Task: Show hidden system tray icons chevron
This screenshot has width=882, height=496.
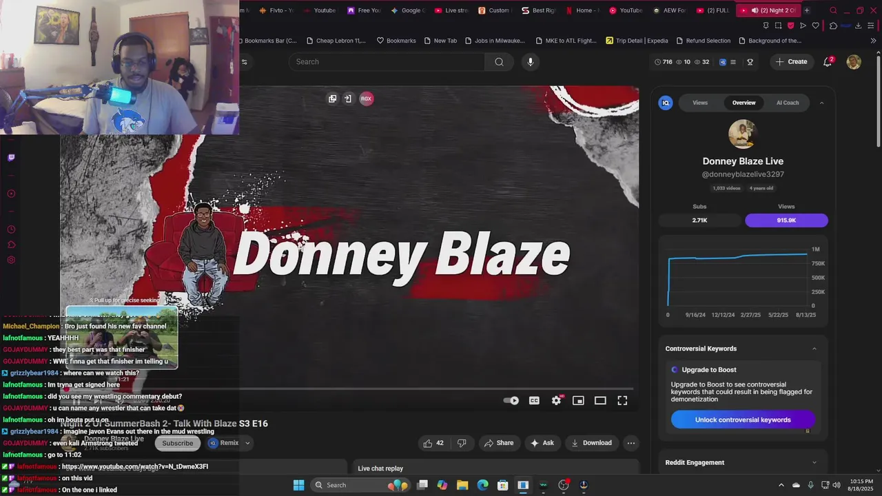Action: 781,485
